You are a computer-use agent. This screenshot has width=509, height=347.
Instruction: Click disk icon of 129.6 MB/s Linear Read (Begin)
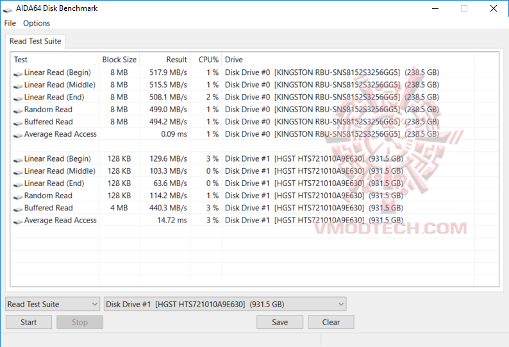pyautogui.click(x=18, y=160)
